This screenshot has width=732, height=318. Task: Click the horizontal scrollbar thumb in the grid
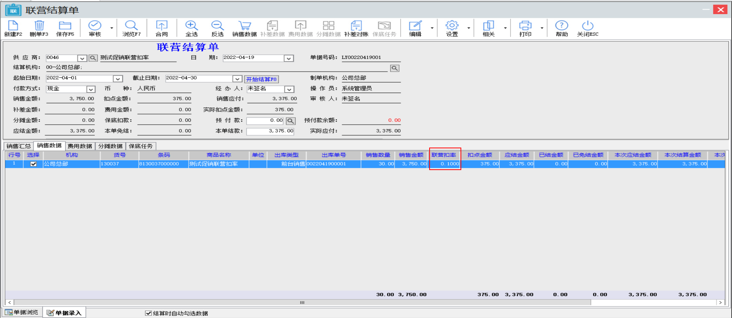click(x=302, y=302)
